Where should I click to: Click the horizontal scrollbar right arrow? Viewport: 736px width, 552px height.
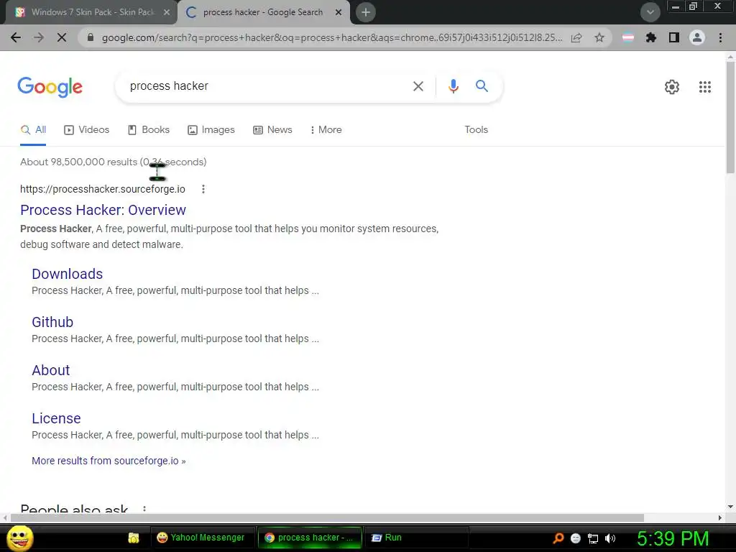pyautogui.click(x=720, y=517)
